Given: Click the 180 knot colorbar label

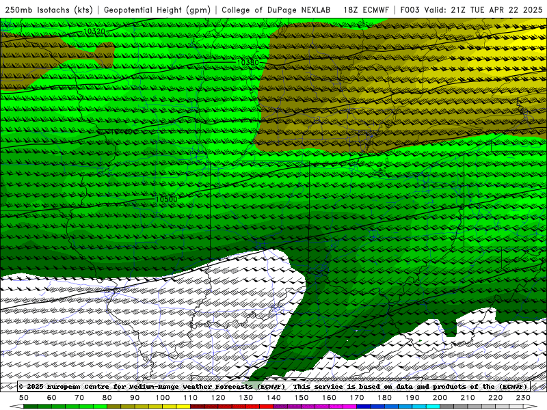Looking at the screenshot, I should pyautogui.click(x=384, y=398).
